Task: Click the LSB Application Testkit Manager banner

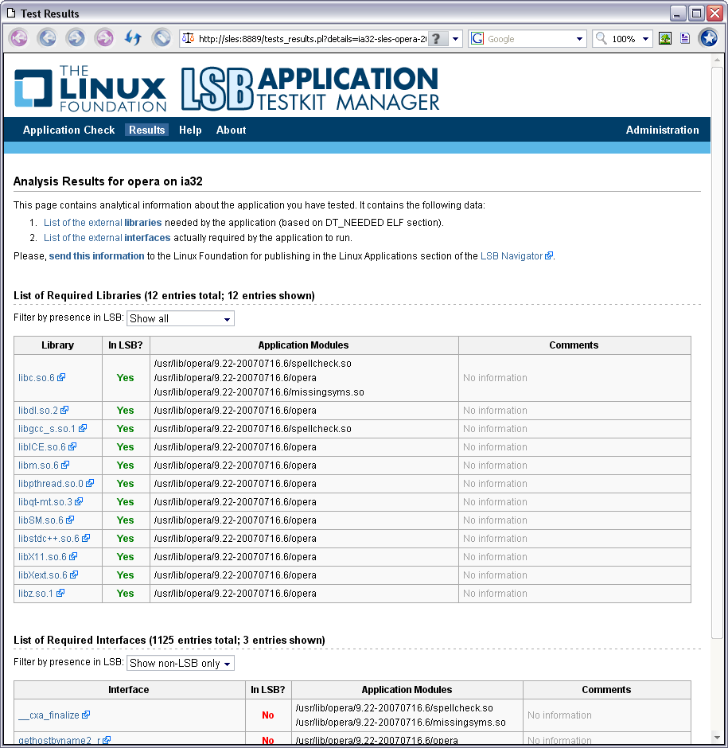Action: 310,89
